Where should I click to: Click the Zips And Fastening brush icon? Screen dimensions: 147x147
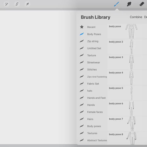tap(82, 77)
